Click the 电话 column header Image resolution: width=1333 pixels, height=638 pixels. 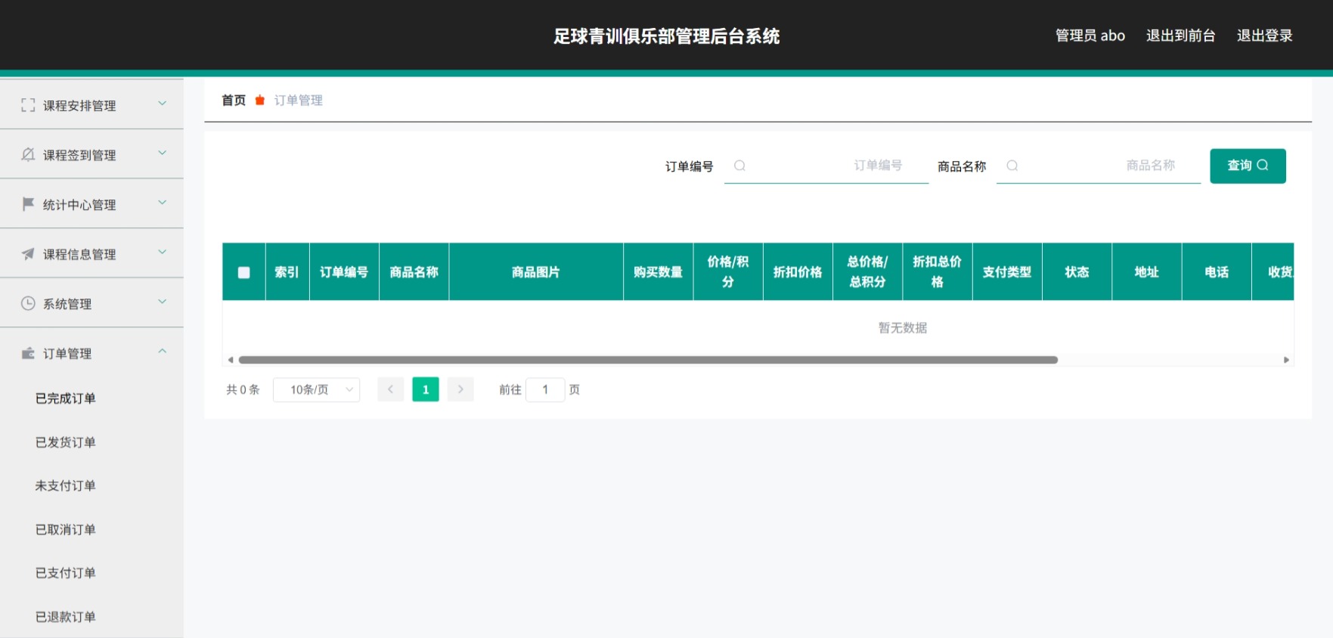point(1217,272)
